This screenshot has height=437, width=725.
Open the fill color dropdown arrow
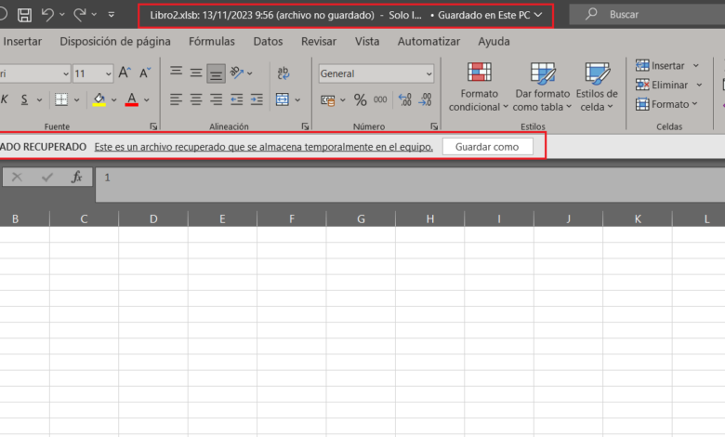[x=113, y=99]
